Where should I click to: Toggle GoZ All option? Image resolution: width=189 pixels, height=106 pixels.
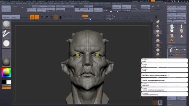coord(174,18)
